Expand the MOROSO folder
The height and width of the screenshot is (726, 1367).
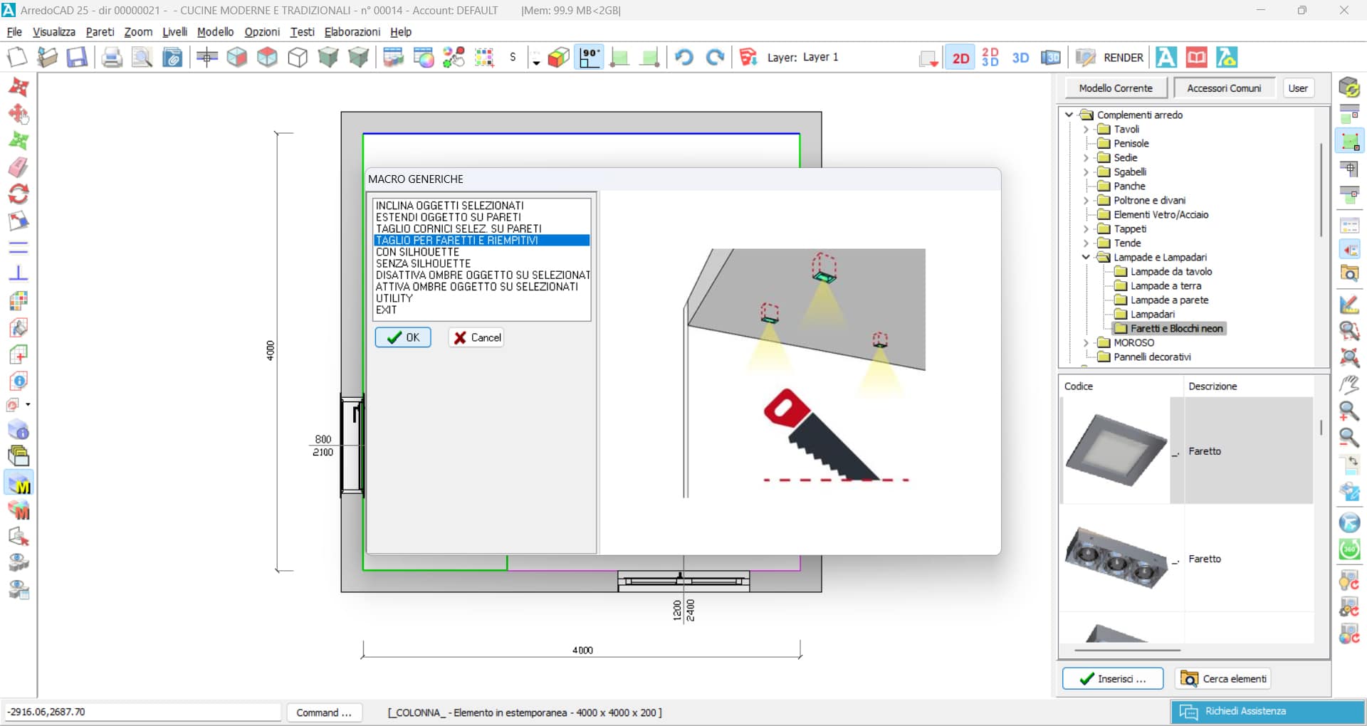click(x=1086, y=343)
